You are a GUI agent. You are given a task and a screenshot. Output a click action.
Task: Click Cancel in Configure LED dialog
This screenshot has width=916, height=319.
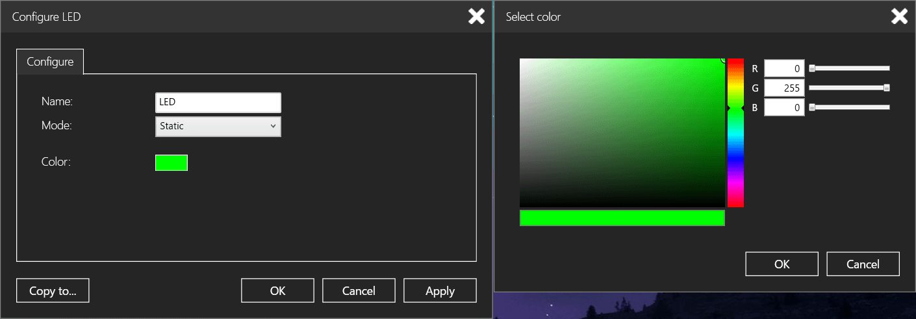(x=359, y=290)
